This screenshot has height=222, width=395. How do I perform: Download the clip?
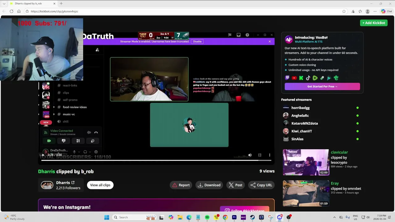209,185
